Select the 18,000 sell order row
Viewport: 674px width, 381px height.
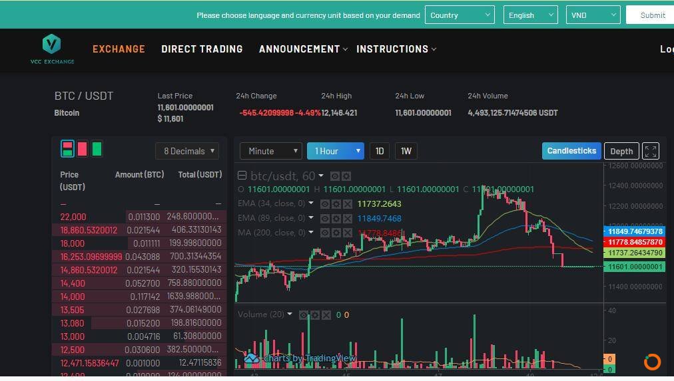click(x=139, y=243)
